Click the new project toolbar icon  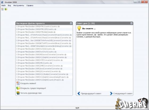(x=2, y=9)
